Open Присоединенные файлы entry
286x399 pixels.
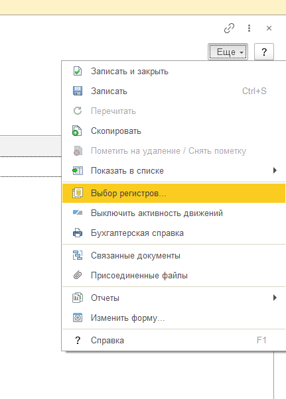tap(139, 276)
